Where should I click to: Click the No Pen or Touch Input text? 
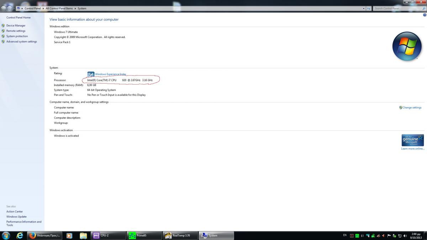[116, 95]
